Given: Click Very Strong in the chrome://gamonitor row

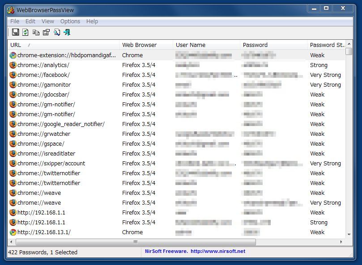Looking at the screenshot, I should click(x=325, y=85).
